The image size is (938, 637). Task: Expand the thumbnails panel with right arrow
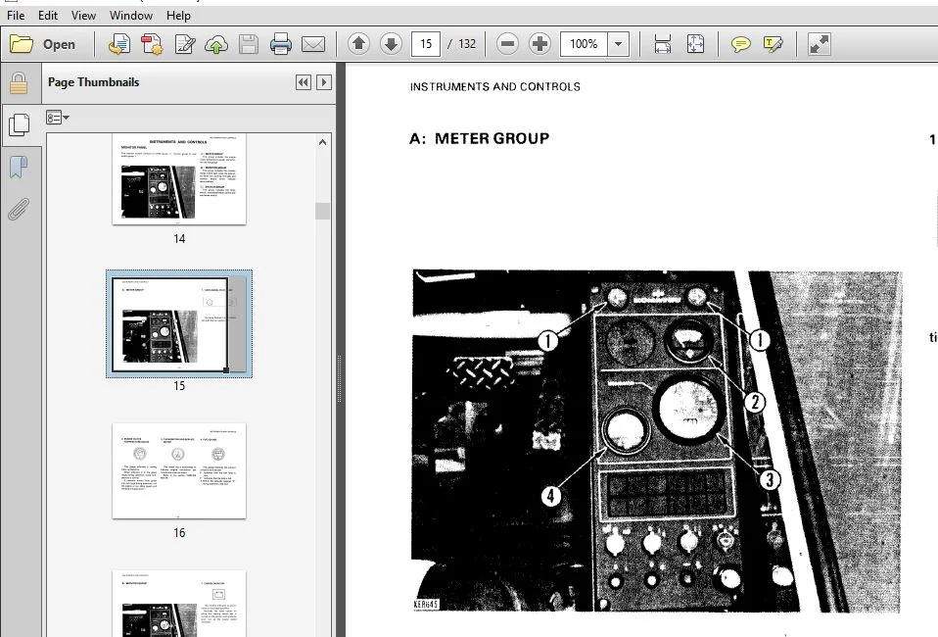pyautogui.click(x=324, y=82)
